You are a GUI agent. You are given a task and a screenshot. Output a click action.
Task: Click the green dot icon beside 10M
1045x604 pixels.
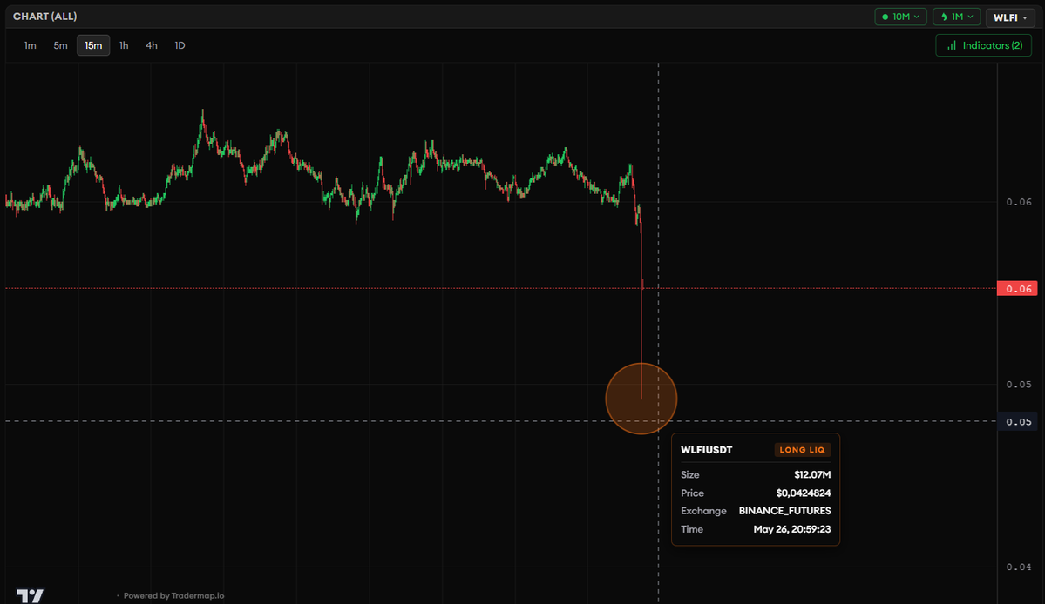point(885,17)
